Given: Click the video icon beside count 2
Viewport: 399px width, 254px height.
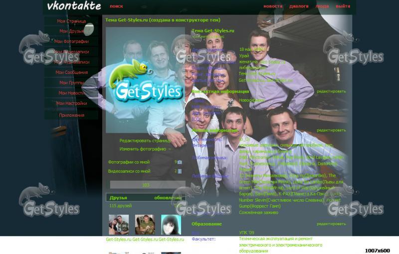Looking at the screenshot, I should (180, 171).
